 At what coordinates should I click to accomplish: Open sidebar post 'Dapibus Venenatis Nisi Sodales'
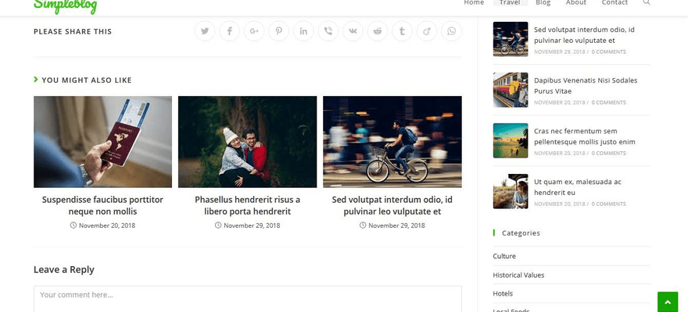[x=586, y=86]
